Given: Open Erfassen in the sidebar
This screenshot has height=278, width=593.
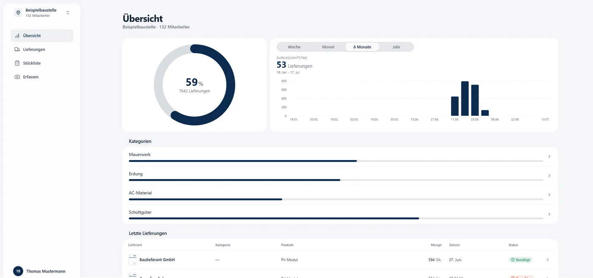Looking at the screenshot, I should pos(42,77).
